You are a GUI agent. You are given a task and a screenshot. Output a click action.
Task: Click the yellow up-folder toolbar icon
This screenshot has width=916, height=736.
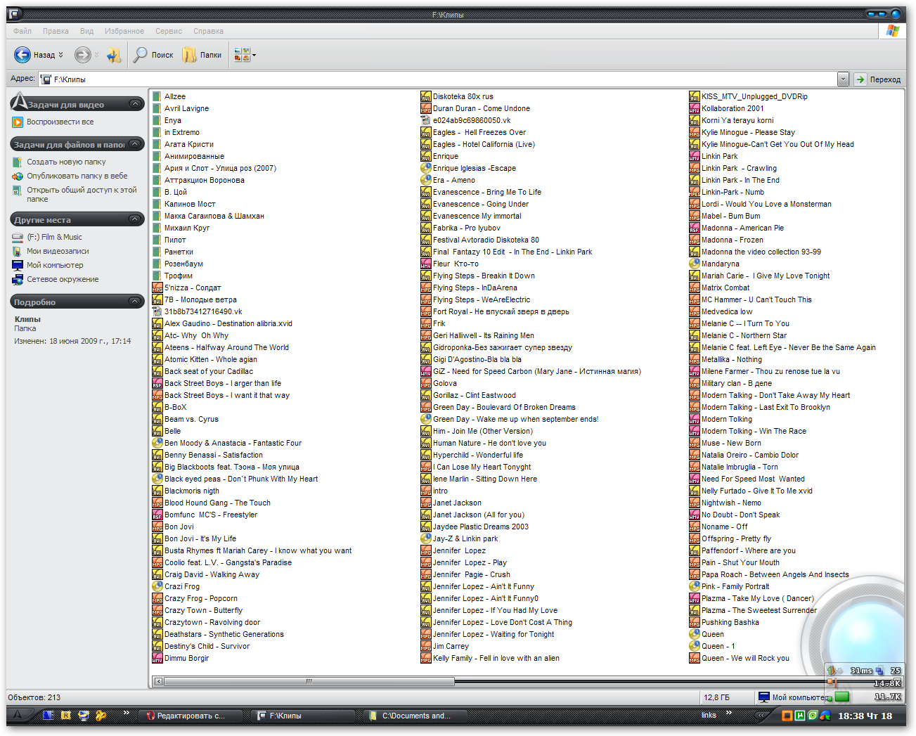pyautogui.click(x=113, y=54)
